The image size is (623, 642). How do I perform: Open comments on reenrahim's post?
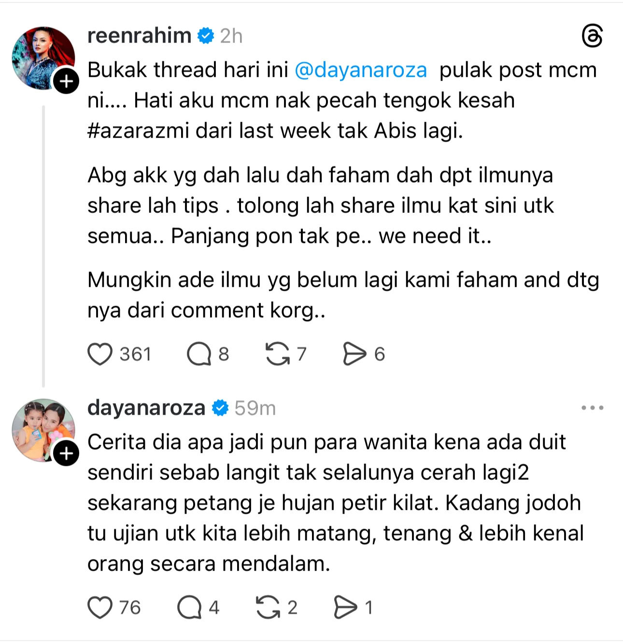(x=199, y=354)
